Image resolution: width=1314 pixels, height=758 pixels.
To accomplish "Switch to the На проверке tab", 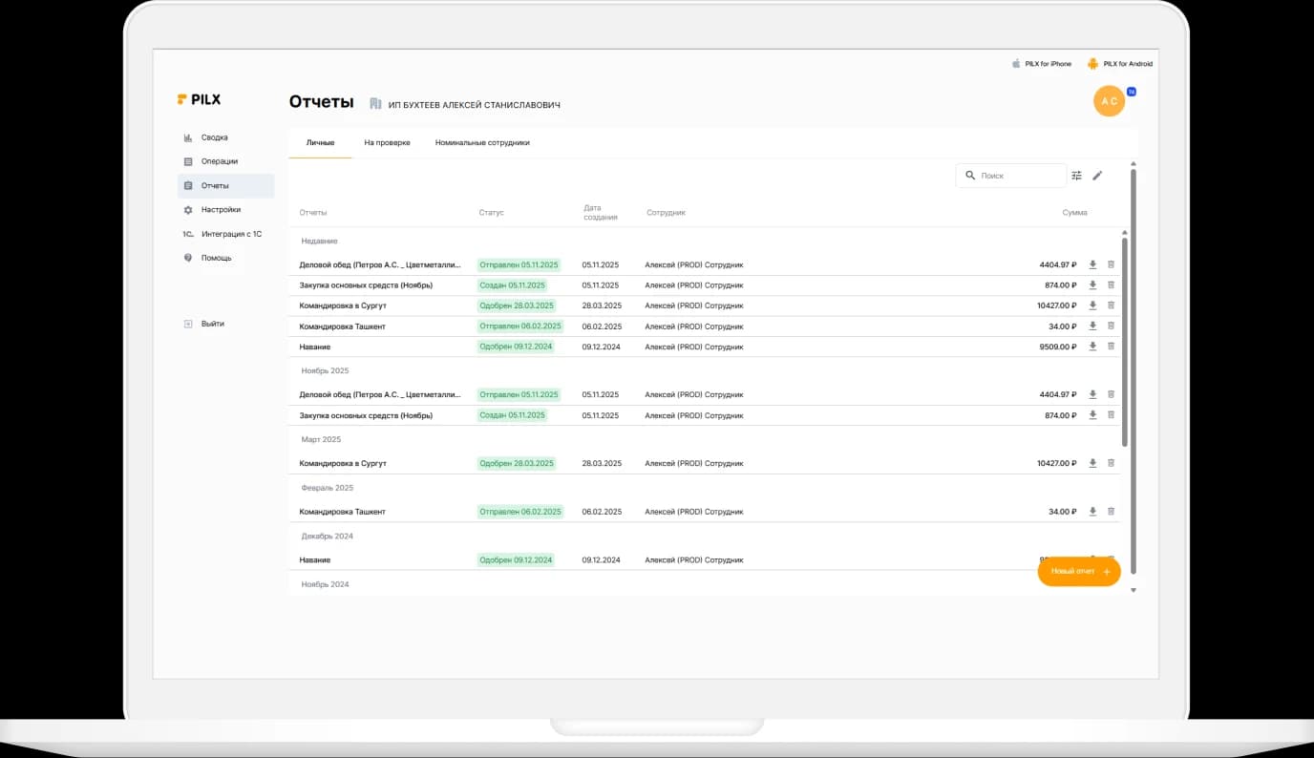I will [387, 143].
